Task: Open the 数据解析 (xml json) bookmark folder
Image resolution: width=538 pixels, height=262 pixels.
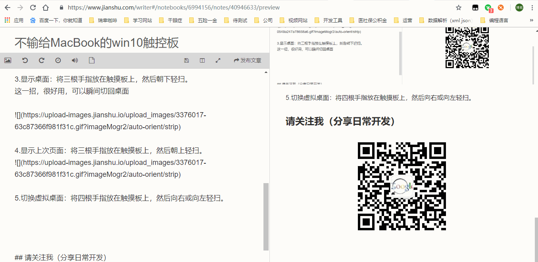Action: [446, 20]
